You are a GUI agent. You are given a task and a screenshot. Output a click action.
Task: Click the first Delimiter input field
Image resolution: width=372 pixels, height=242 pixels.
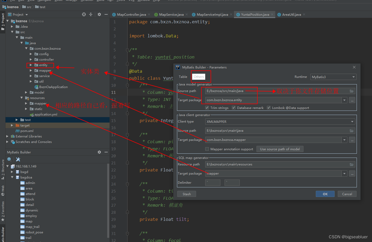213,183
